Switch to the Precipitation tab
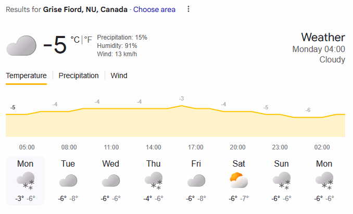Viewport: 353px width, 214px height. click(79, 75)
